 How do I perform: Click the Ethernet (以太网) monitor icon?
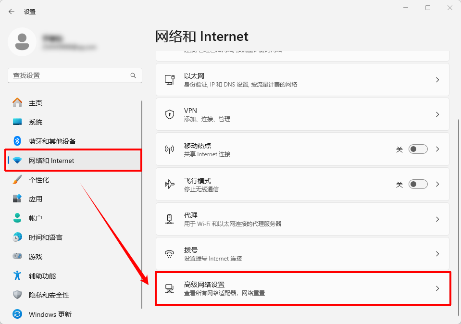pos(170,80)
